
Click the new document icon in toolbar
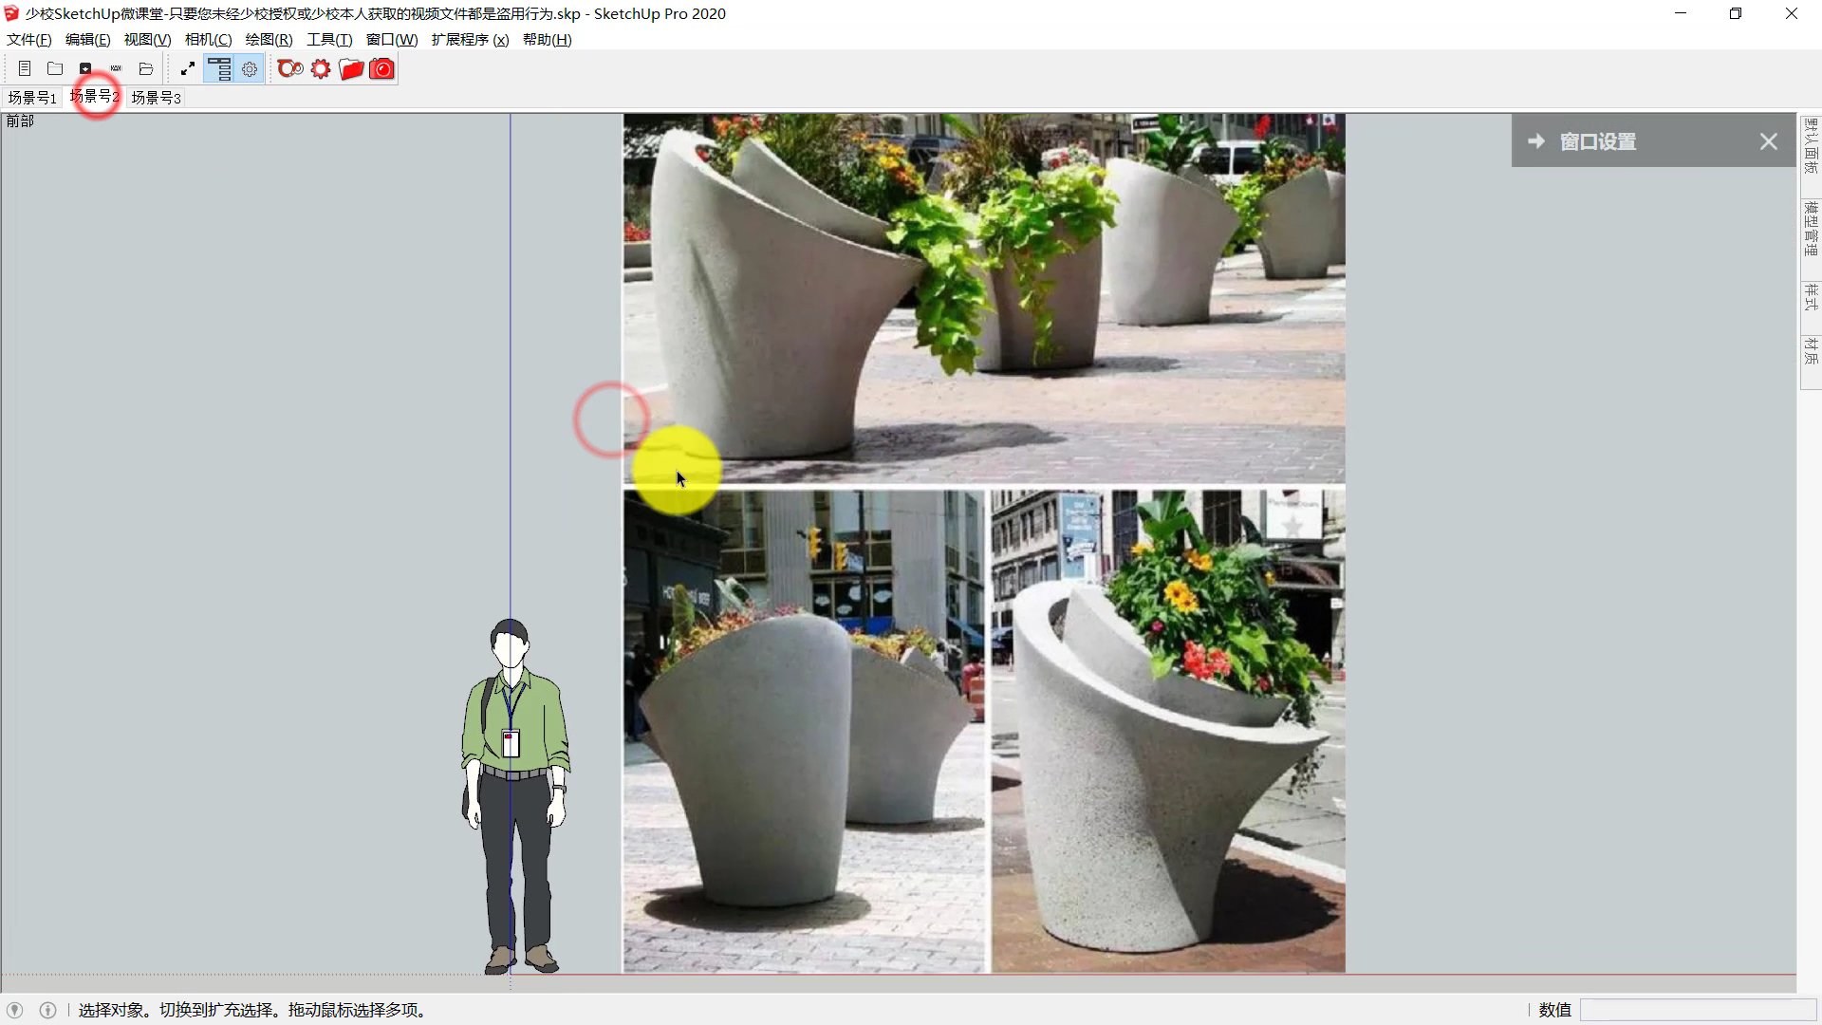(25, 68)
